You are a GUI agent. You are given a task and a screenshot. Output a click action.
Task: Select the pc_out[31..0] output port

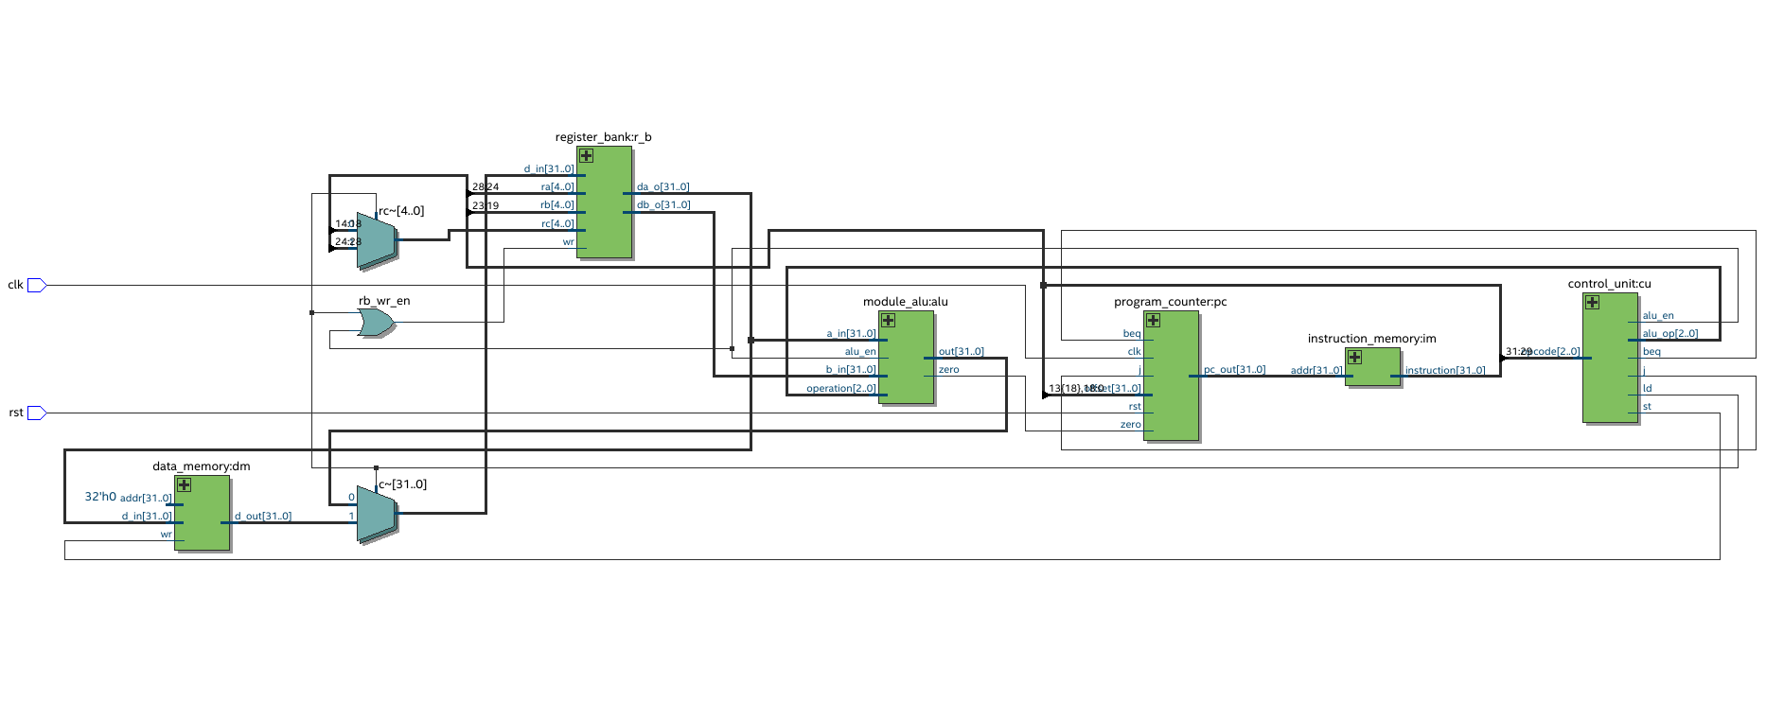coord(1234,370)
